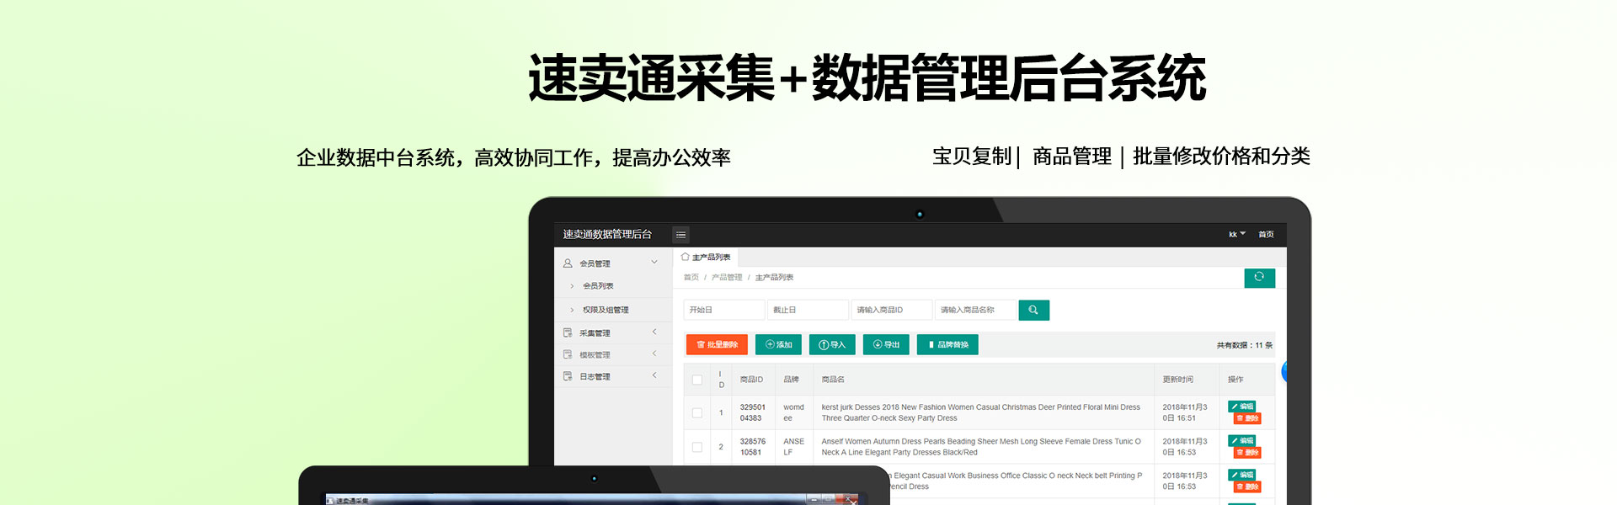This screenshot has width=1617, height=505.
Task: Click product ID 32857610581 cell
Action: [x=753, y=447]
